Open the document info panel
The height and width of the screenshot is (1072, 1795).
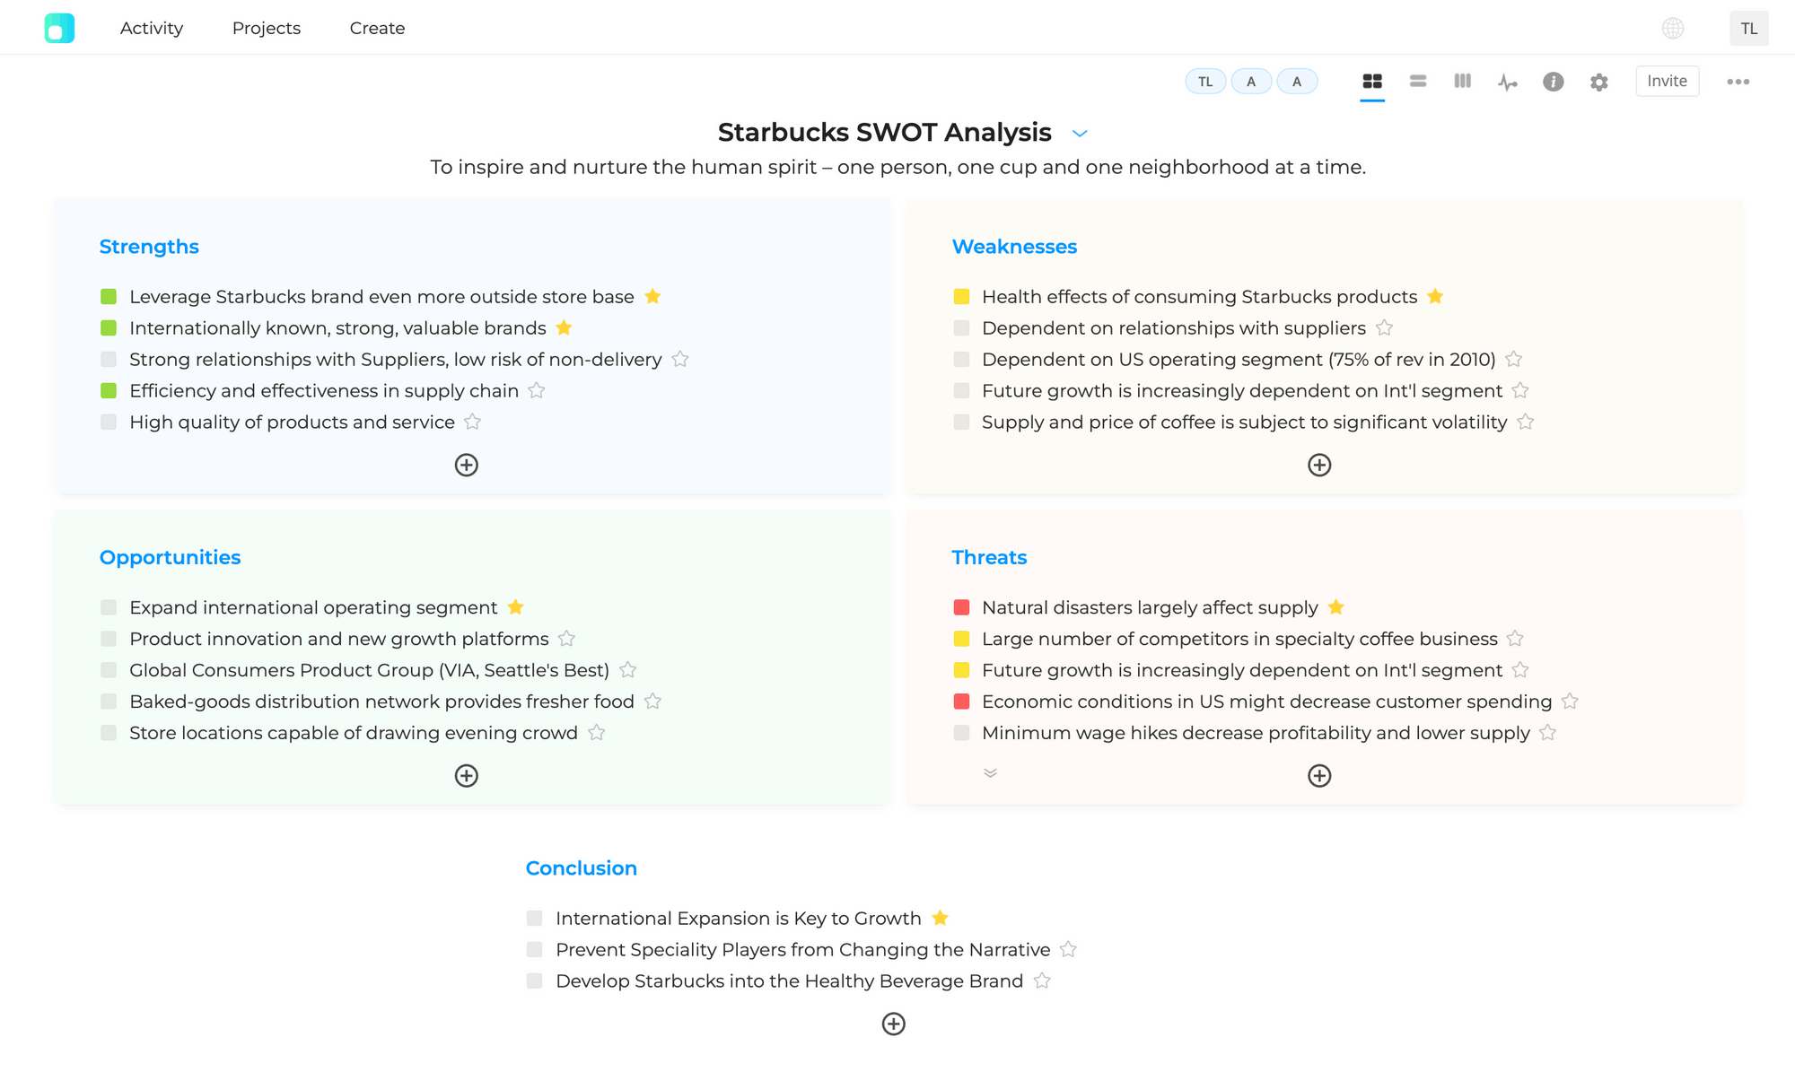pos(1554,81)
